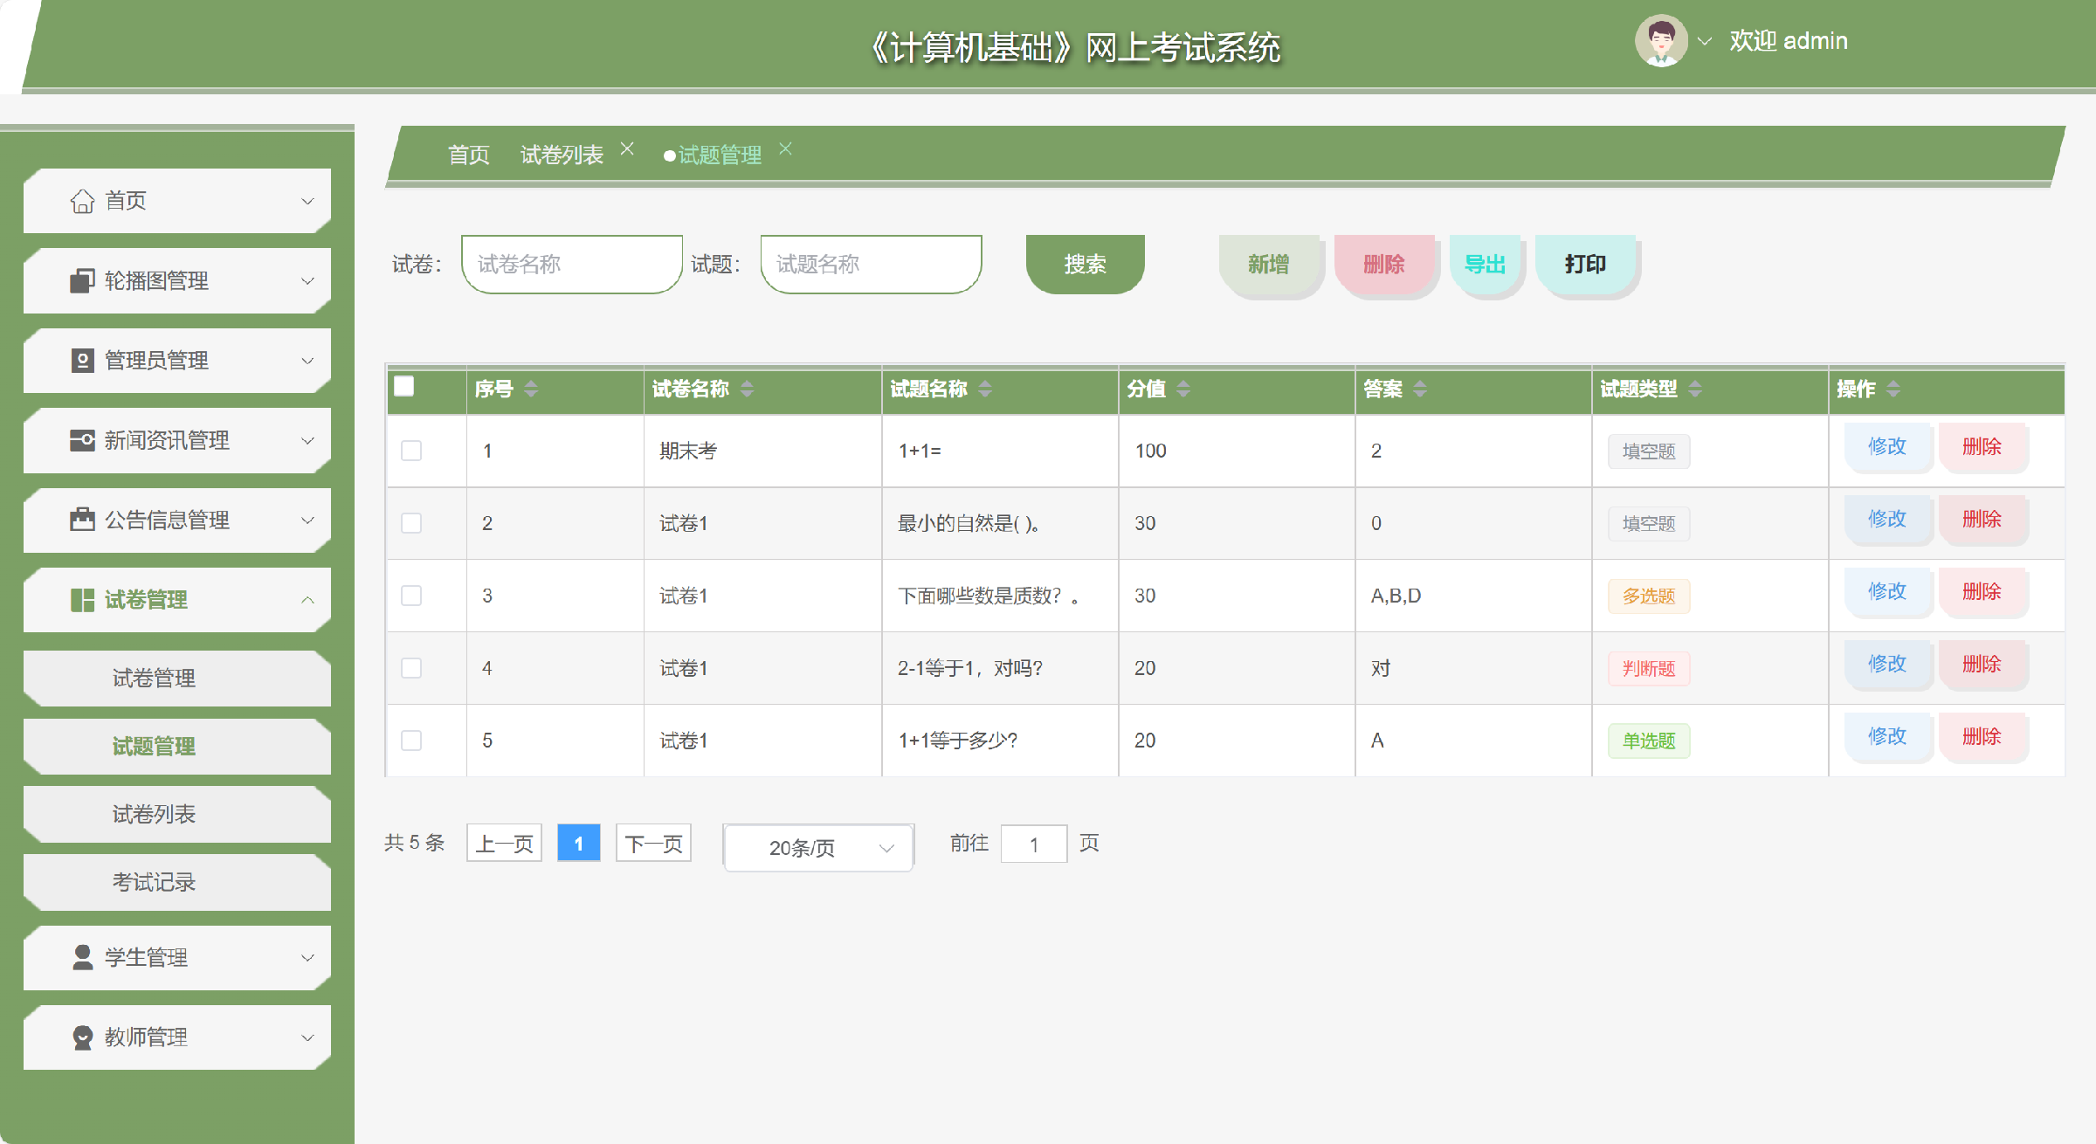Click the home icon in sidebar
Image resolution: width=2096 pixels, height=1144 pixels.
[x=82, y=201]
